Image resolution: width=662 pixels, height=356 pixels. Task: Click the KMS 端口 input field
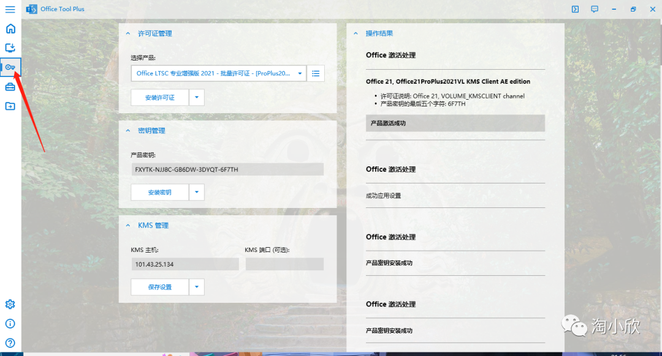284,264
